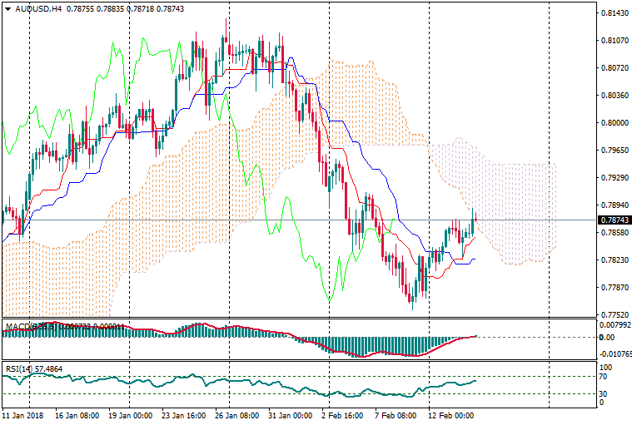Screen dimensions: 632x425
Task: Click the 12 Feb 00:00 time label
Action: tap(450, 414)
